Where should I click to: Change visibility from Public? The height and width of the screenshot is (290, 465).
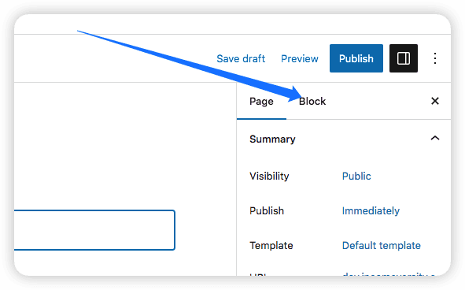coord(356,176)
